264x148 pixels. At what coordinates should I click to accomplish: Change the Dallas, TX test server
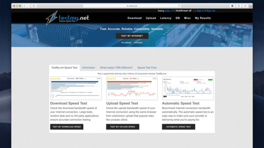click(x=169, y=11)
